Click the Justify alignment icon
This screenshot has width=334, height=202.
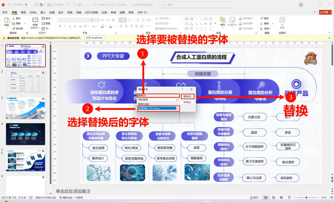136,26
